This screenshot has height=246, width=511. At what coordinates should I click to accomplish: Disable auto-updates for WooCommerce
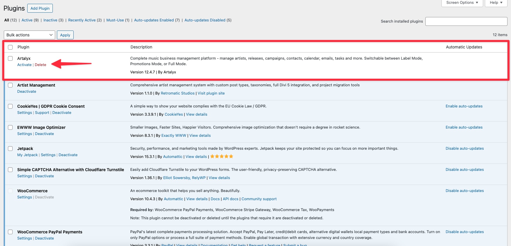tap(465, 191)
